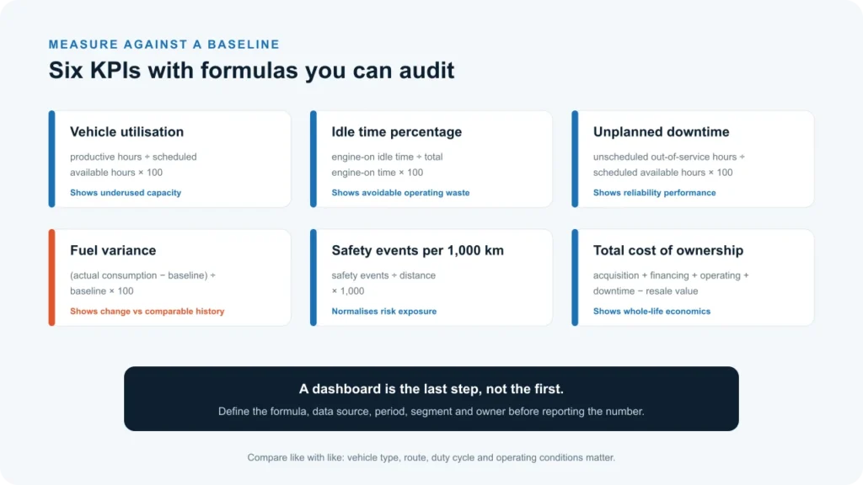
Task: Click 'A dashboard is the last step, not the first.'
Action: (431, 389)
